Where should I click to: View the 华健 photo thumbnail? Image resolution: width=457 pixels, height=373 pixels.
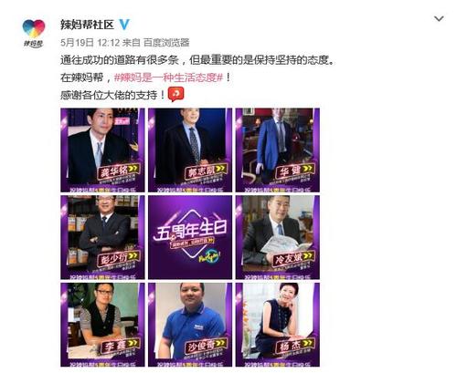[x=278, y=150]
